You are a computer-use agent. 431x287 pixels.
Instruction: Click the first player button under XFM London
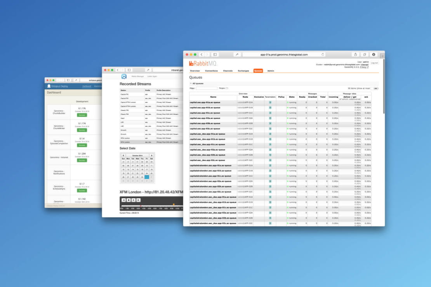pos(124,200)
